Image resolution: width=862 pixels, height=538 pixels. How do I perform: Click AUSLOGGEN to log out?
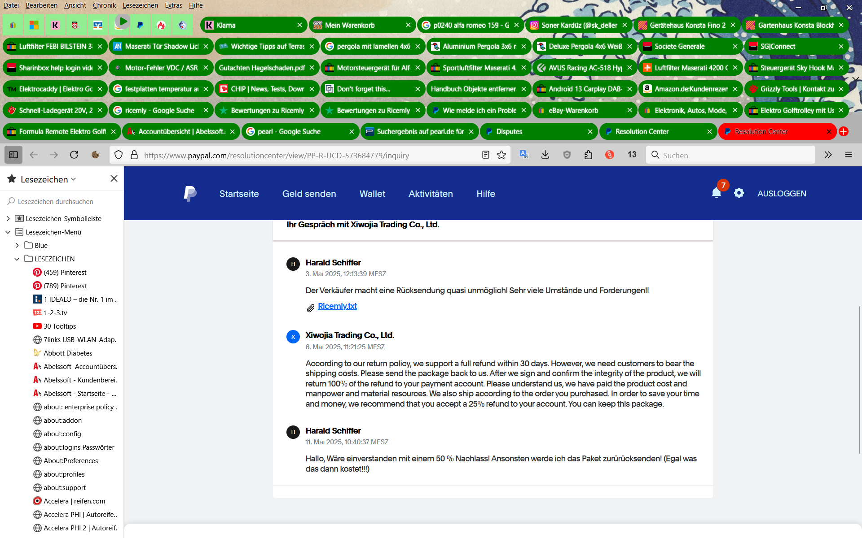782,194
